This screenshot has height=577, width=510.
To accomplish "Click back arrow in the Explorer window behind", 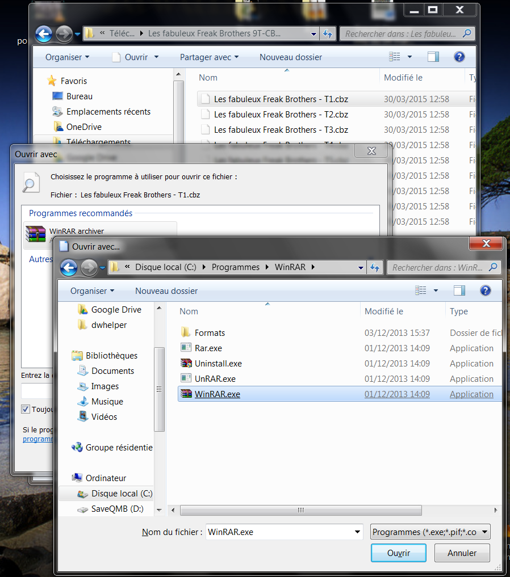I will pos(44,34).
